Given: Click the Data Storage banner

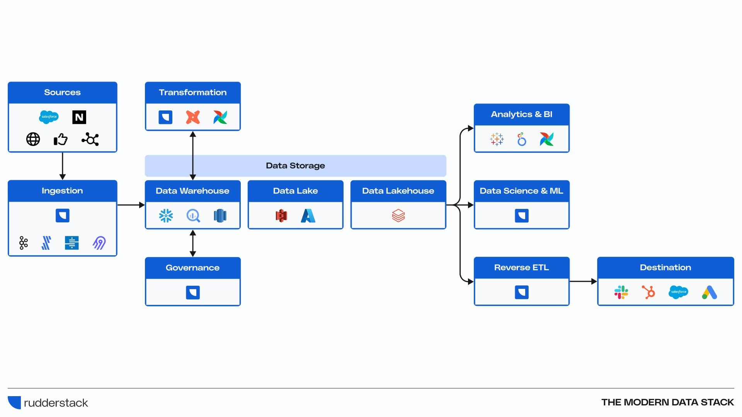Looking at the screenshot, I should coord(295,166).
